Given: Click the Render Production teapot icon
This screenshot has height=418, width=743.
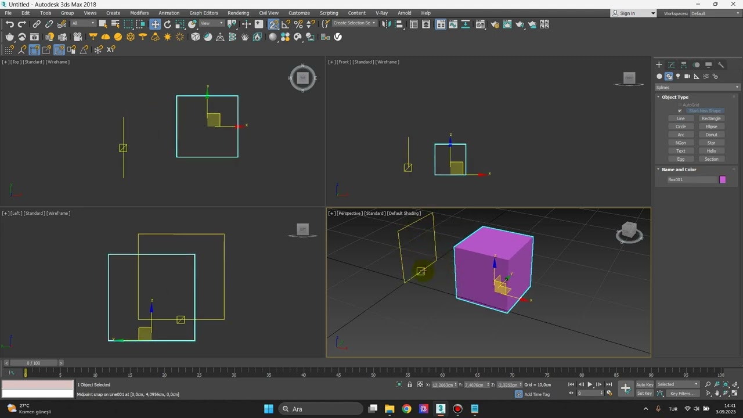Looking at the screenshot, I should pos(520,24).
